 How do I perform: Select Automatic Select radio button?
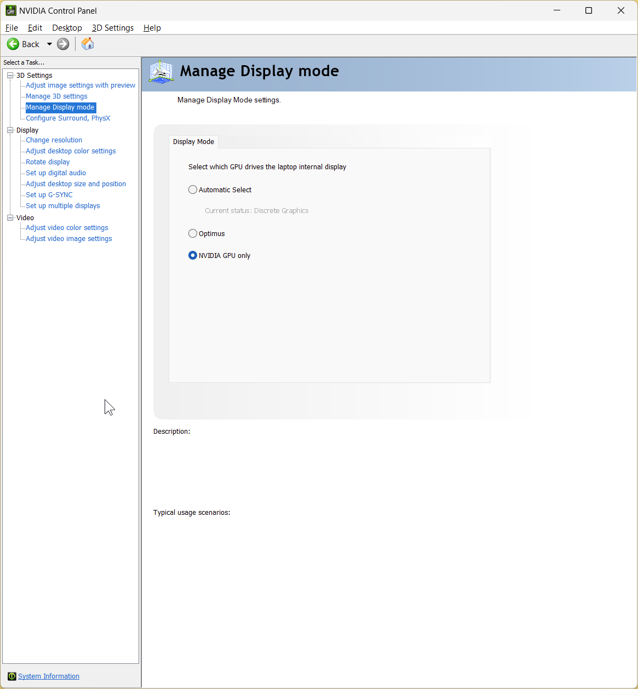(x=193, y=190)
